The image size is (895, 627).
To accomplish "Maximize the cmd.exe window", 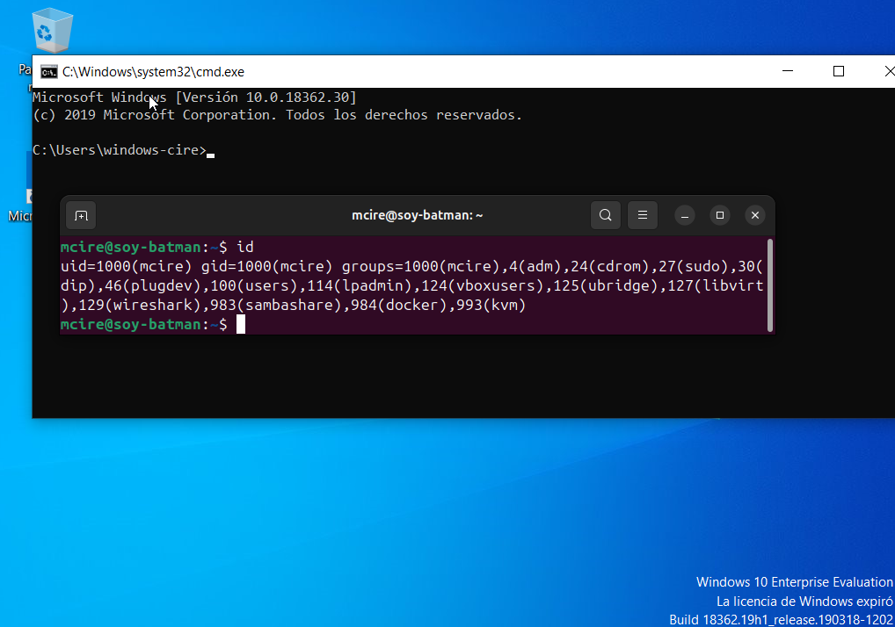I will point(838,70).
